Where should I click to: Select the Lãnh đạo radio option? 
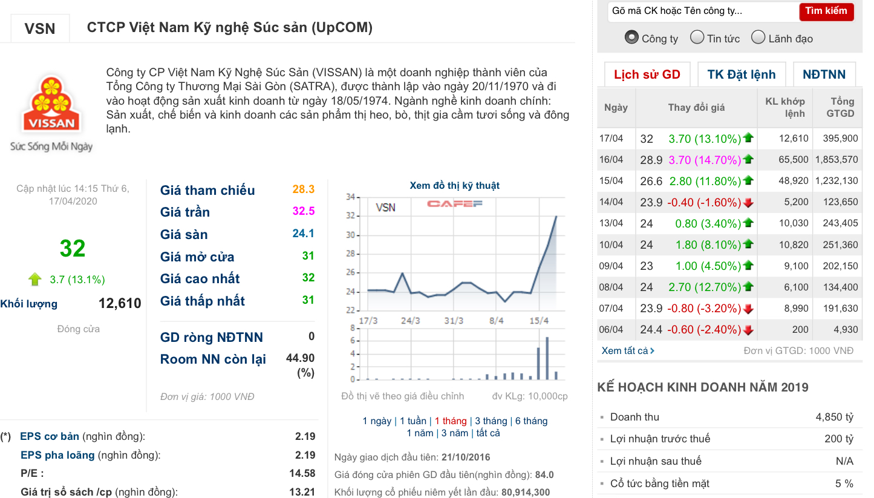(758, 38)
